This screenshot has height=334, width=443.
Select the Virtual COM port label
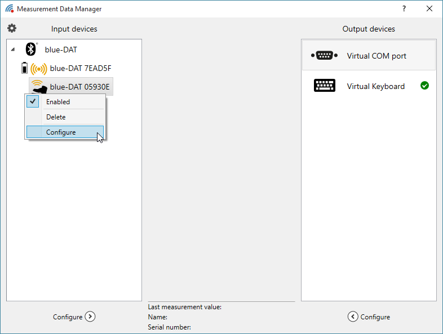point(376,56)
